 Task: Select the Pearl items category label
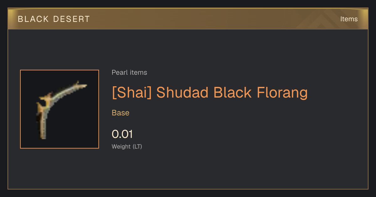[129, 73]
